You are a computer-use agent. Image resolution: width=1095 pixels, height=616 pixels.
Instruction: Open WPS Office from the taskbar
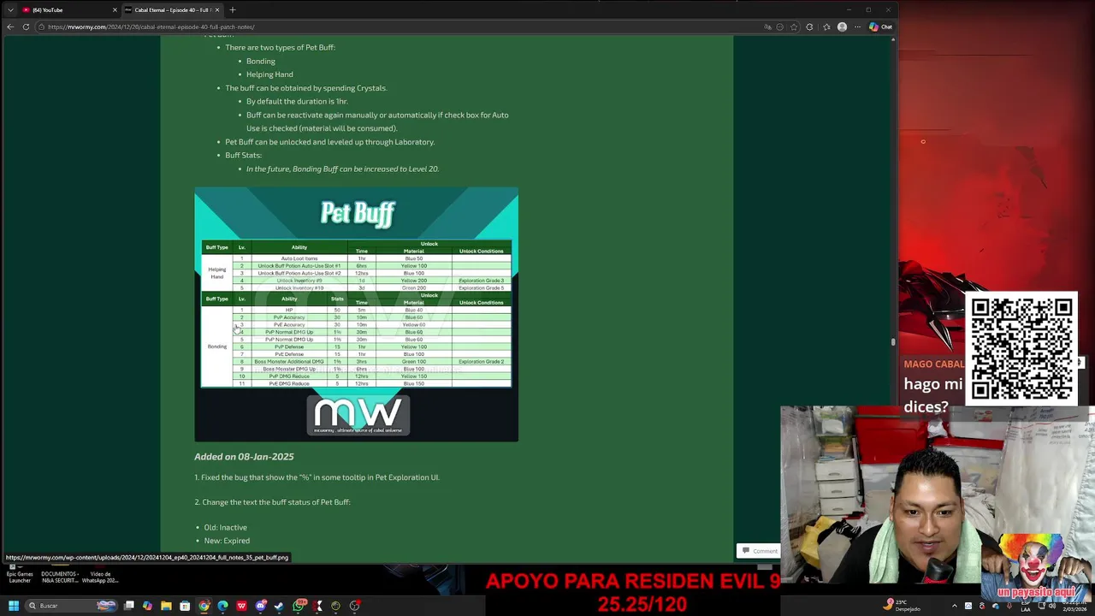pos(241,606)
